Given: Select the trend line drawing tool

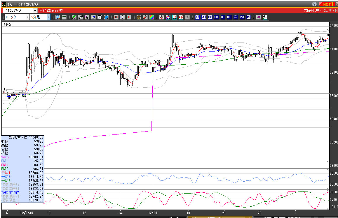Looking at the screenshot, I should tap(81, 17).
